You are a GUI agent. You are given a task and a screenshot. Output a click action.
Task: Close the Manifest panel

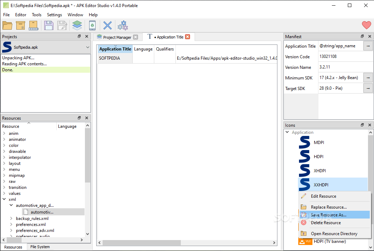click(x=370, y=36)
